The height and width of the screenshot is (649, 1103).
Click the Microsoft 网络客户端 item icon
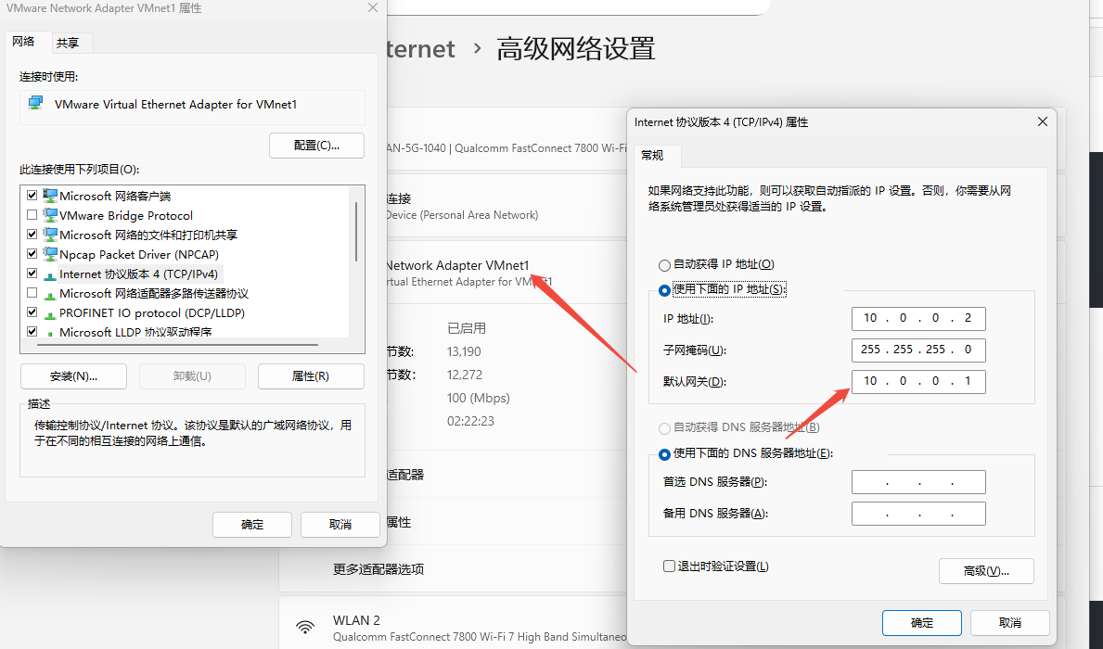50,196
